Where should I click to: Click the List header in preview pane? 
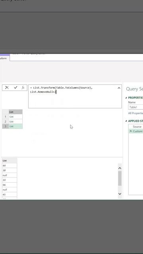10,160
